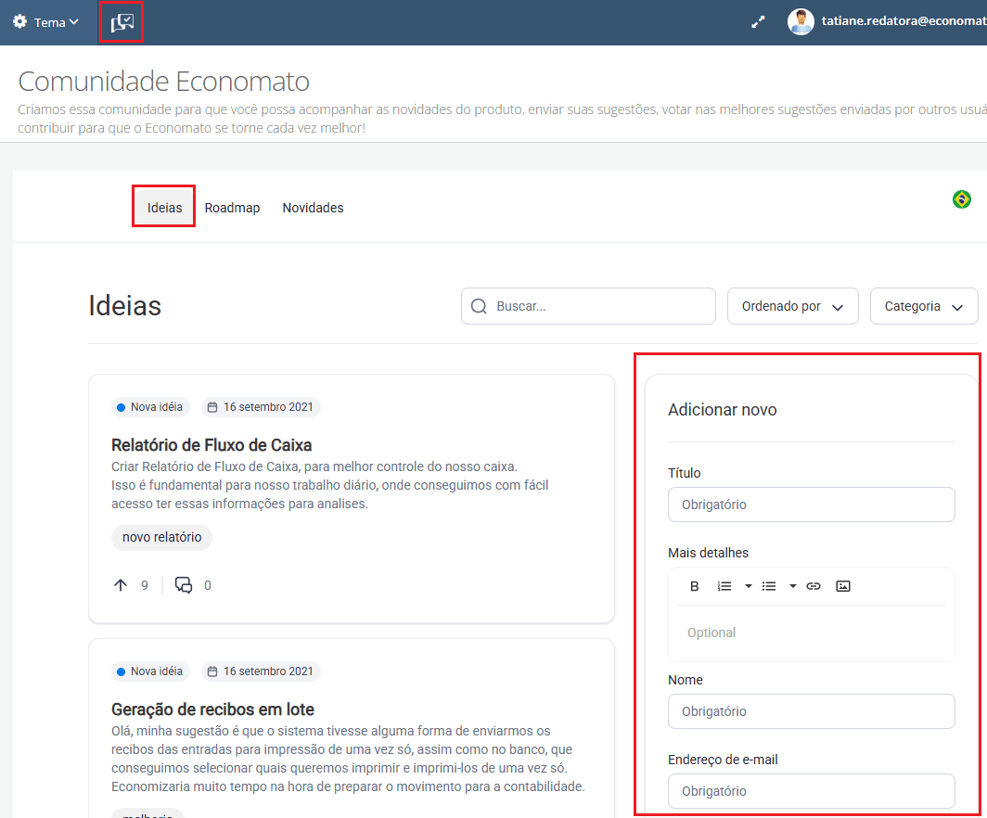The height and width of the screenshot is (818, 987).
Task: Expand the Ordenado por dropdown
Action: [x=792, y=306]
